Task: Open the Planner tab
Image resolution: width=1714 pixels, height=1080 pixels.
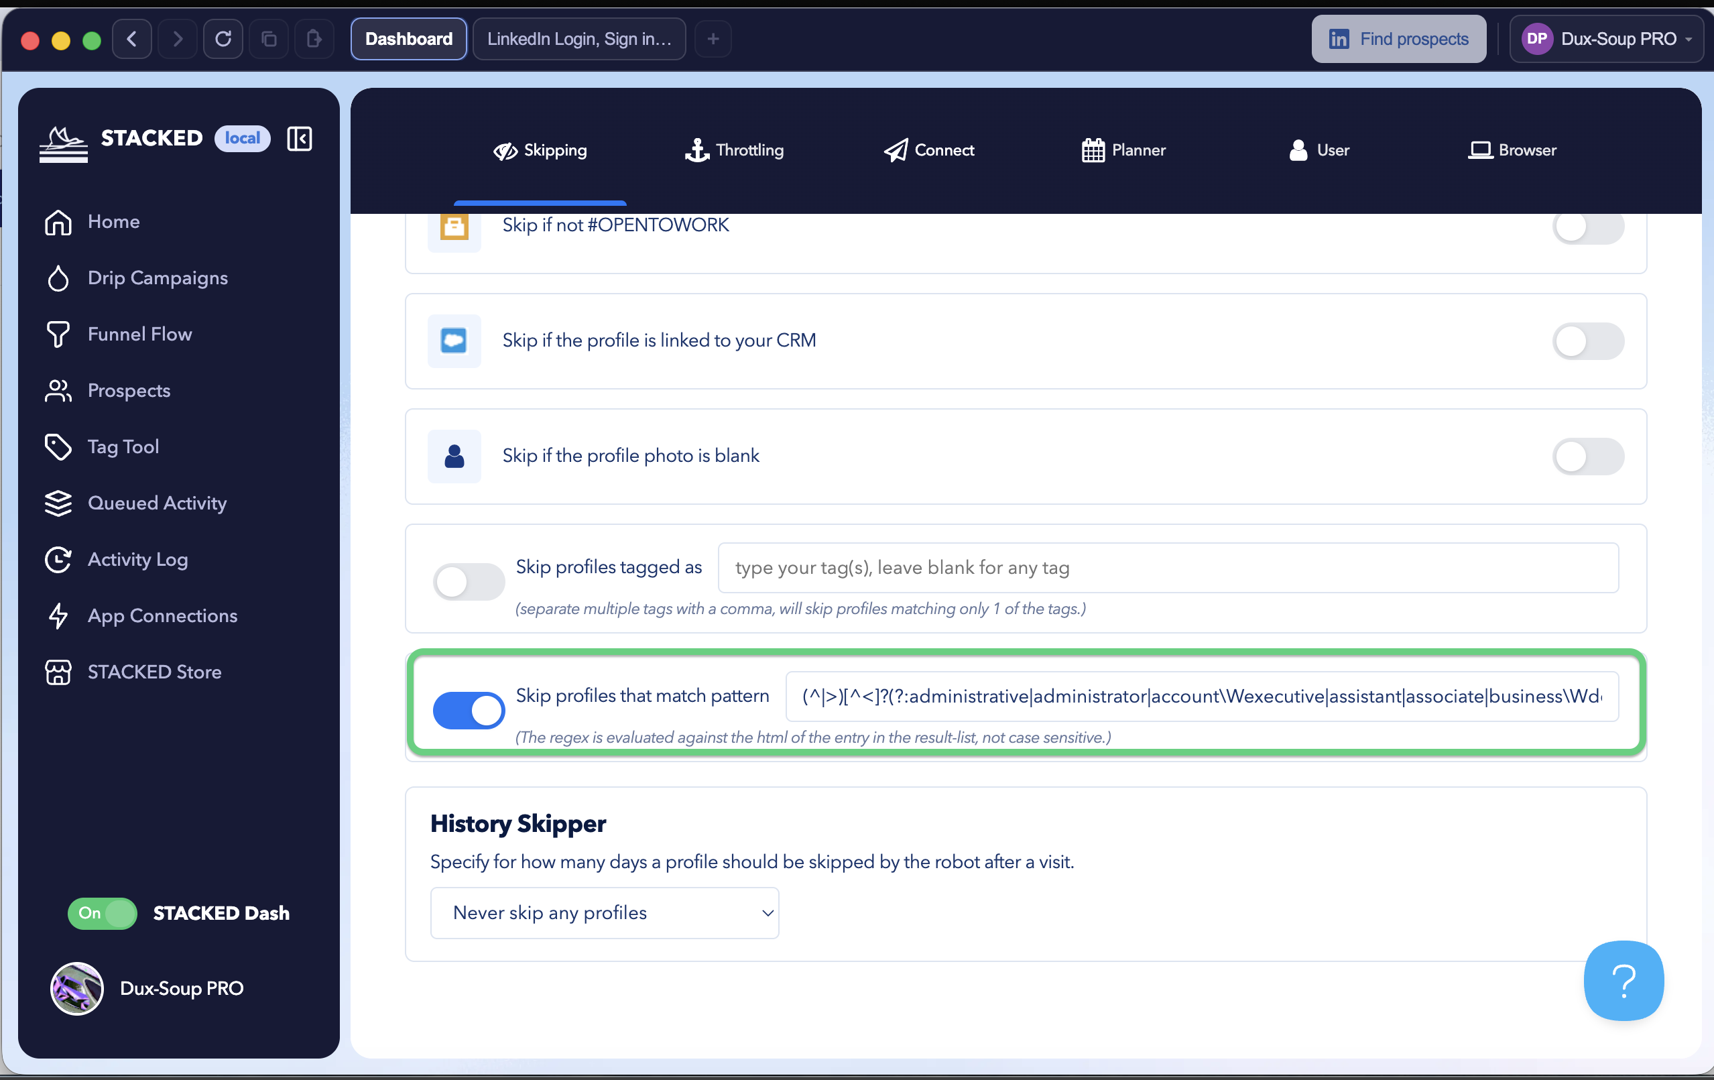Action: 1123,150
